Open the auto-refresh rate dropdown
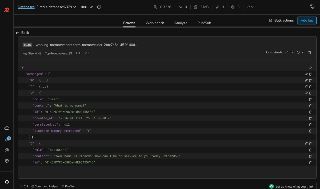Image resolution: width=320 pixels, height=189 pixels. pos(303,52)
